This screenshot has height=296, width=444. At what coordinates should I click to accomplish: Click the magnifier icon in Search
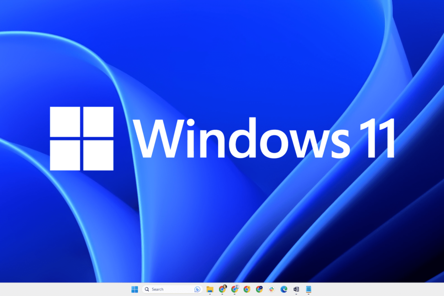tap(147, 289)
